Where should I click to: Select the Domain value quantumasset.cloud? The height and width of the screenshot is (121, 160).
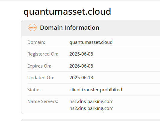(91, 42)
